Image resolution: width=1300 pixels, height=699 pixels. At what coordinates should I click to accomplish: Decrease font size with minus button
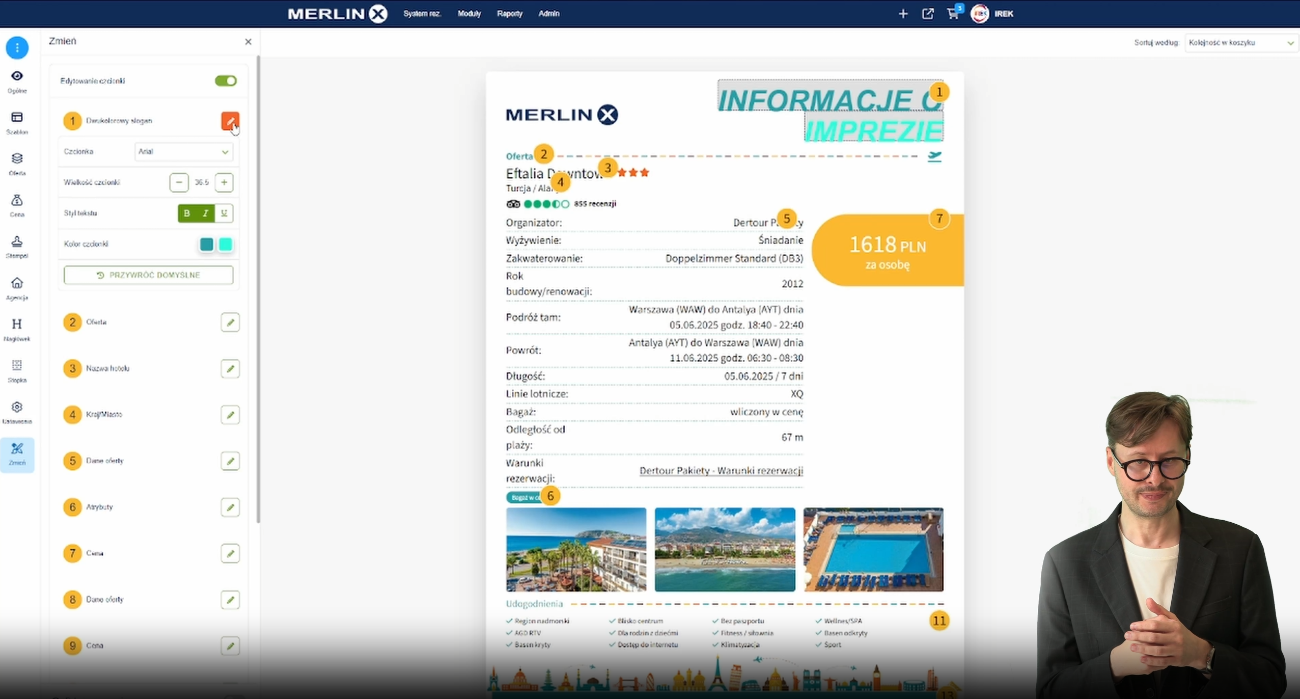coord(179,182)
